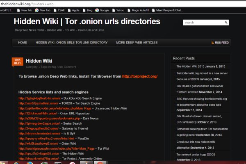Open the Bing bookmark
The height and width of the screenshot is (164, 246).
[88, 10]
